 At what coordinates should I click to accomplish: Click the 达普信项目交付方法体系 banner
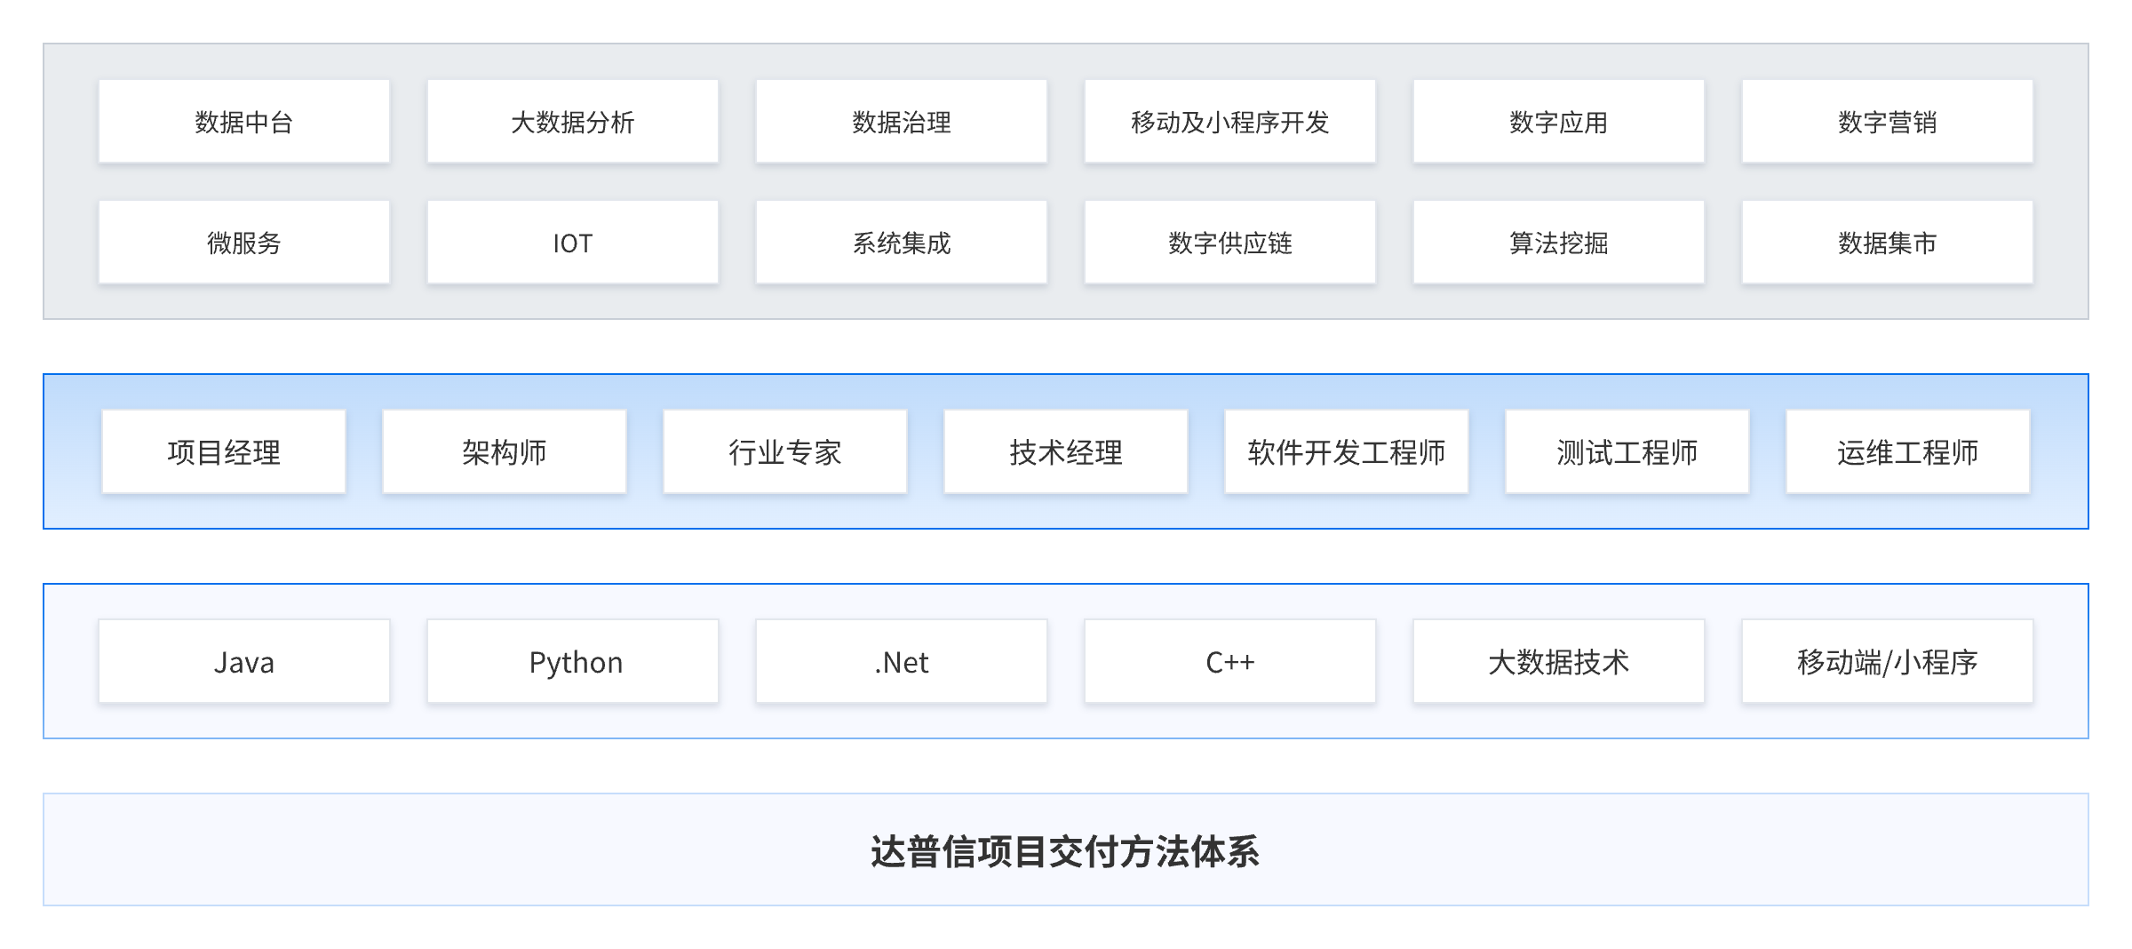(1066, 850)
